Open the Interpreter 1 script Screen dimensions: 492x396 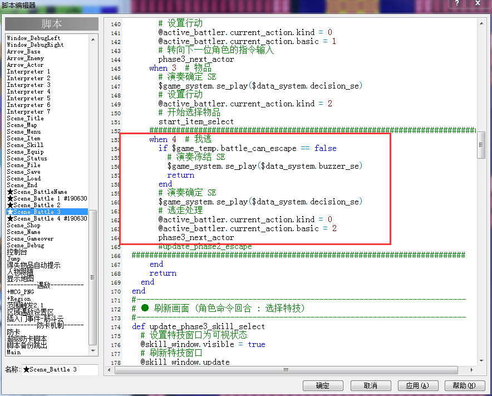point(28,72)
